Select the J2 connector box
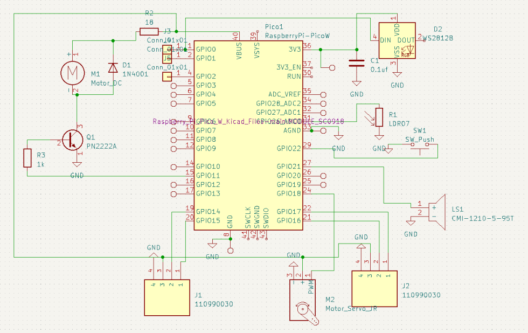The image size is (528, 333). pyautogui.click(x=374, y=288)
